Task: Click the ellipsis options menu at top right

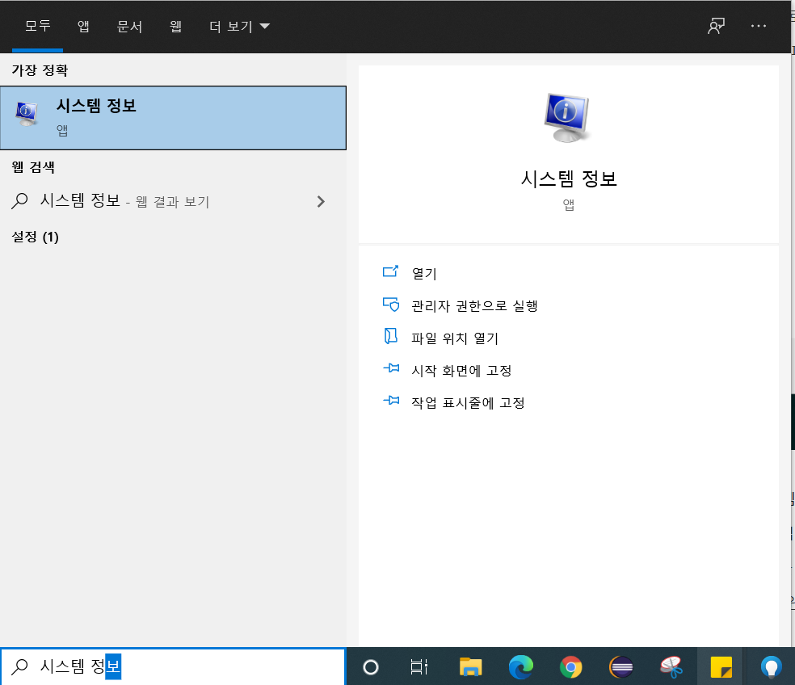Action: [758, 25]
